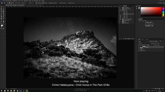
Task: Switch to the Paths tab
Action: (x=147, y=39)
